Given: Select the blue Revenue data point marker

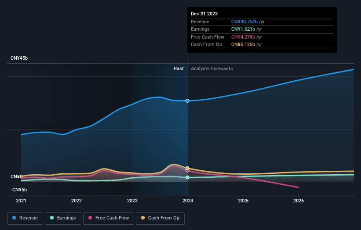Looking at the screenshot, I should tap(187, 101).
